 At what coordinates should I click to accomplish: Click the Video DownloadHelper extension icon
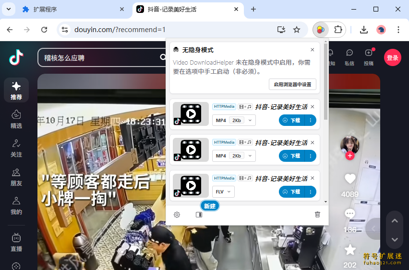(x=320, y=30)
